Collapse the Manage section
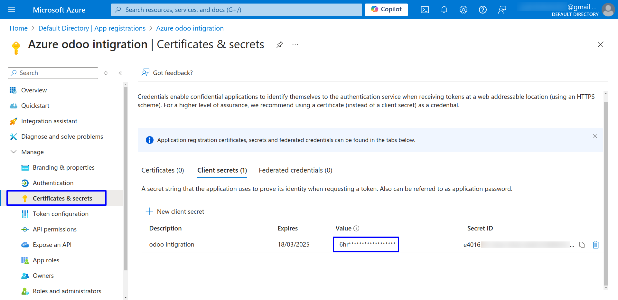 [14, 152]
